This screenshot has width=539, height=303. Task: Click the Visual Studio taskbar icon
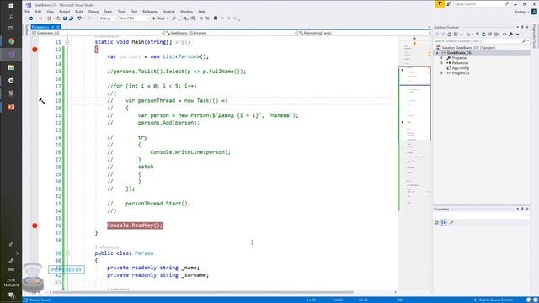tap(11, 54)
